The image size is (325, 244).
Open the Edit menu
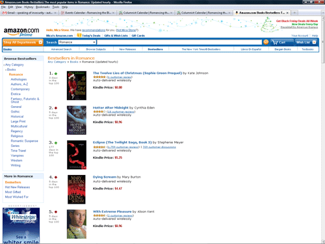tap(10, 7)
